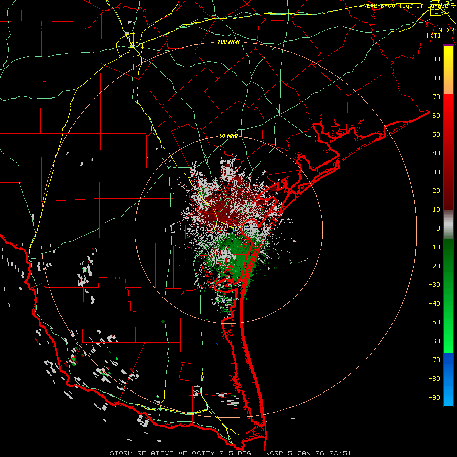This screenshot has height=457, width=457.
Task: Click the "-20" scale value
Action: pyautogui.click(x=434, y=266)
